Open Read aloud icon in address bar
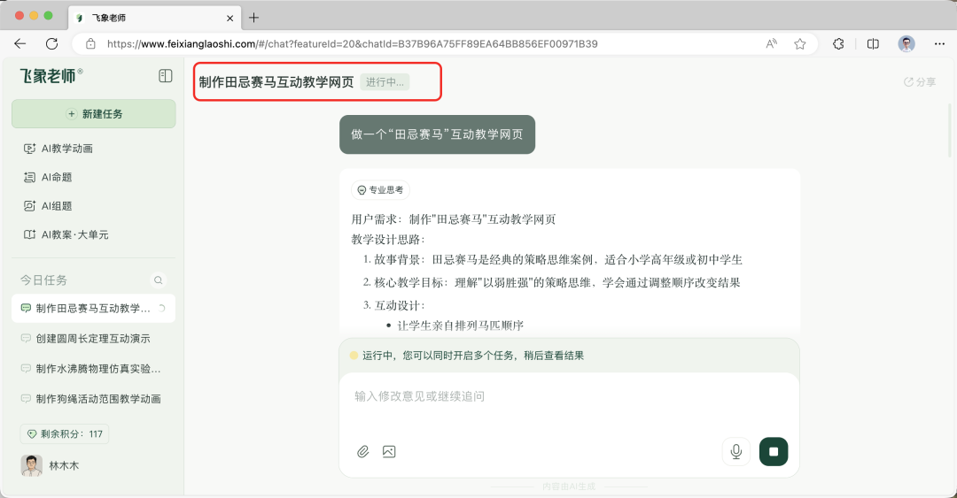Screen dimensions: 957x498 tap(772, 44)
